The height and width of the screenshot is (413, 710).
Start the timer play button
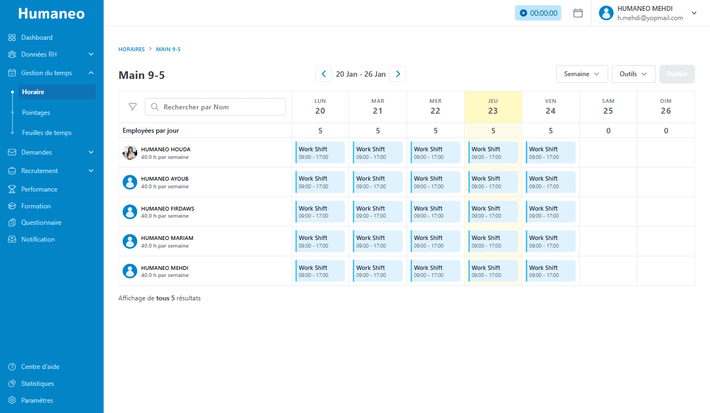tap(523, 13)
